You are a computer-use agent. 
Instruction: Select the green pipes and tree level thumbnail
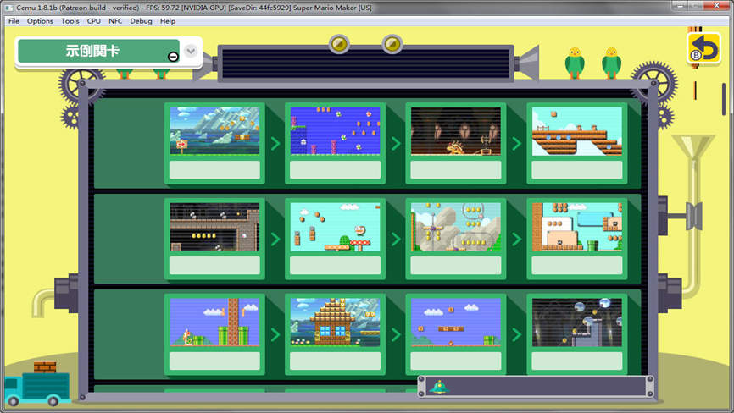[214, 322]
